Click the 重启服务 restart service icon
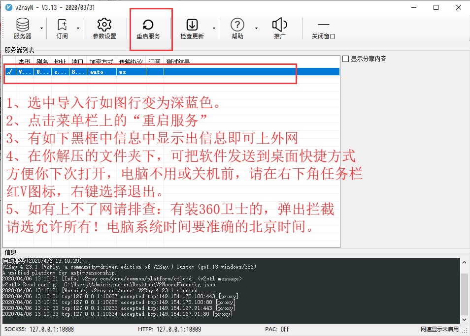470x336 pixels. [x=148, y=29]
